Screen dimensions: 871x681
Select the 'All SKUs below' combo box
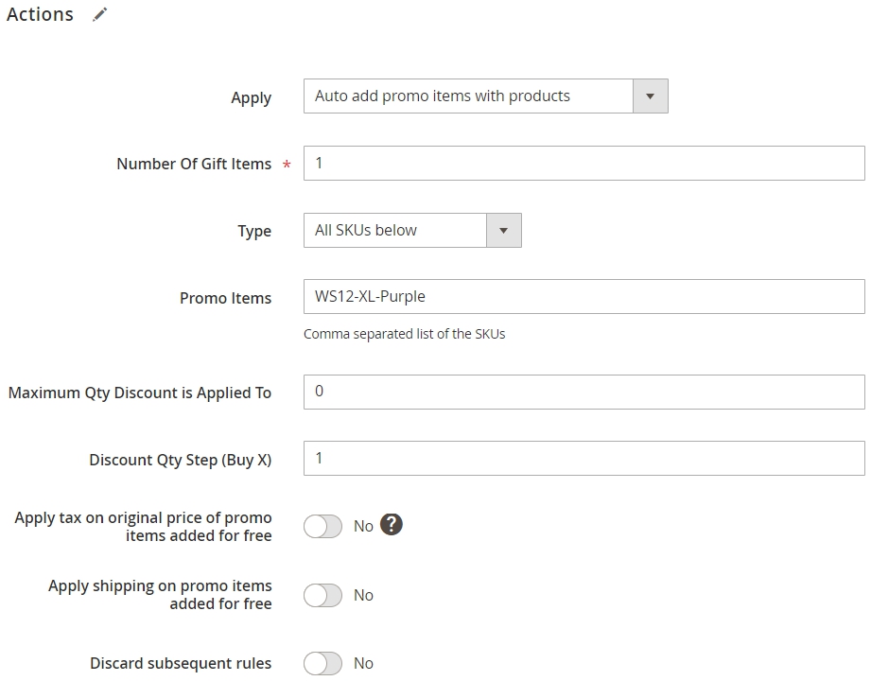[412, 230]
